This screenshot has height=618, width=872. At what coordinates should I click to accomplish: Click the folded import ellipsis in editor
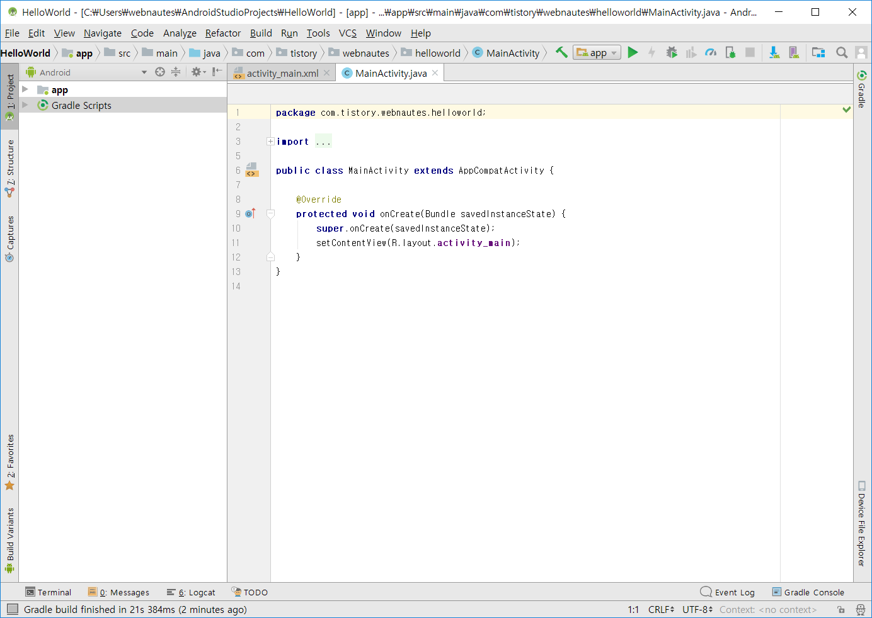click(x=323, y=142)
